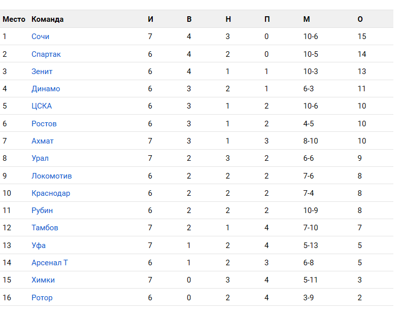Open the Спартак team link
This screenshot has width=403, height=316.
tap(46, 54)
